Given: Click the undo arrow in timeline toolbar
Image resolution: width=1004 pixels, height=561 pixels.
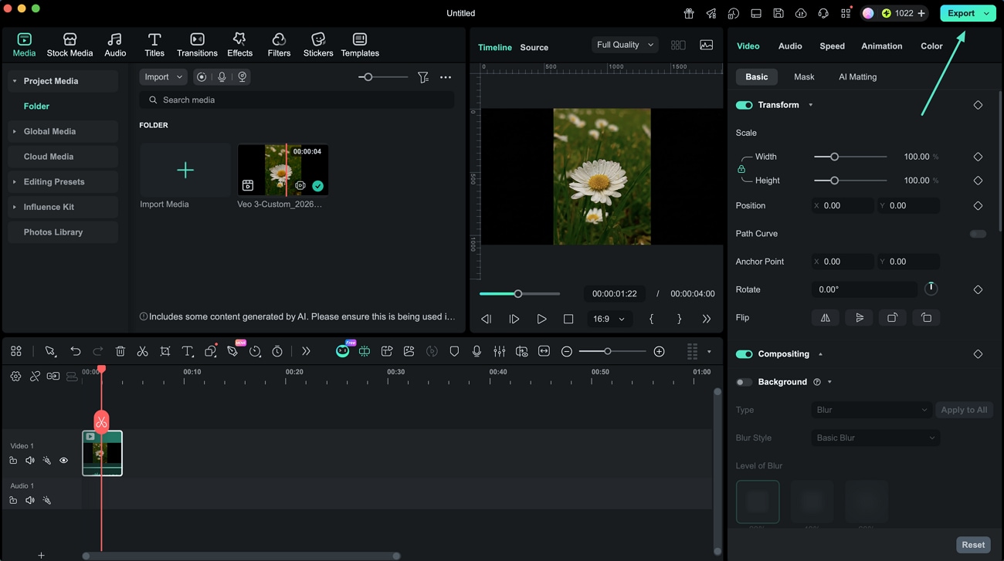Looking at the screenshot, I should 76,352.
